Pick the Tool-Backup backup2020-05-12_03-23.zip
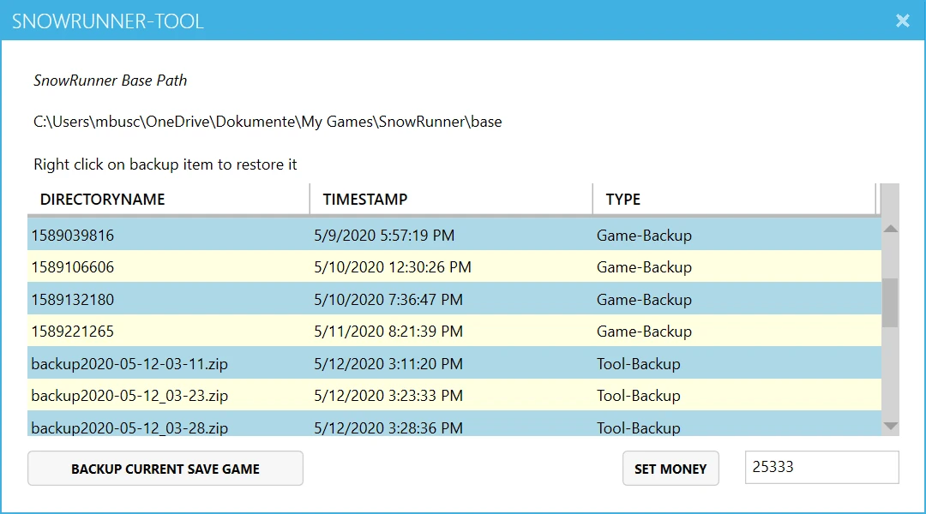This screenshot has height=514, width=926. click(x=257, y=395)
